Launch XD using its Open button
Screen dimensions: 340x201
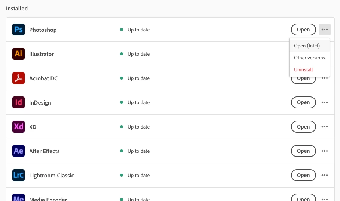point(303,127)
